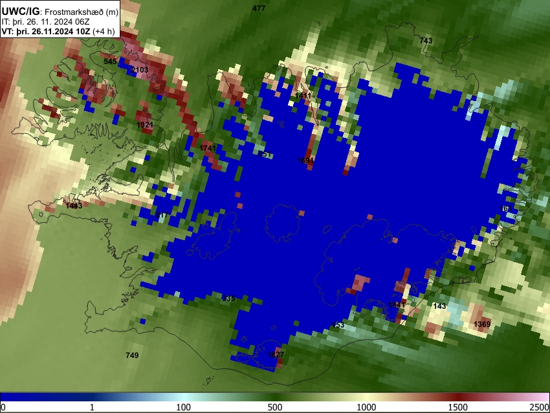Click the 1 tick on color scale
The image size is (550, 413).
coord(92,407)
